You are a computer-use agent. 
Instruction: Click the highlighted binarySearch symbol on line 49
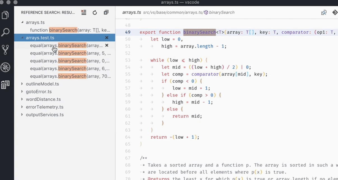click(199, 32)
